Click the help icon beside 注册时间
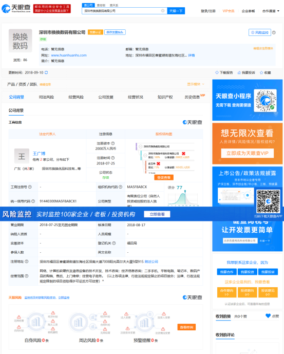This screenshot has height=354, width=284. pos(113,158)
